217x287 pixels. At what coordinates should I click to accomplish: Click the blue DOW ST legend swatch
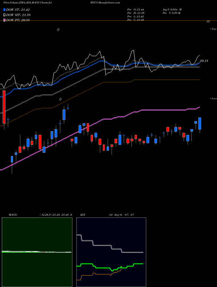coord(5,10)
